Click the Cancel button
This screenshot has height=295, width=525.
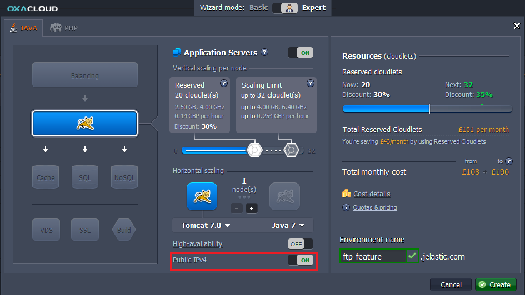[x=451, y=284]
